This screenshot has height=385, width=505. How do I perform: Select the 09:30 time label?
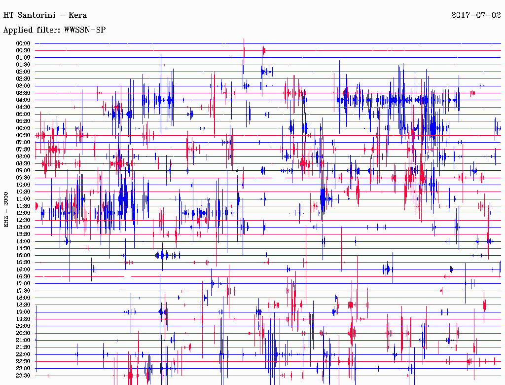tap(23, 178)
